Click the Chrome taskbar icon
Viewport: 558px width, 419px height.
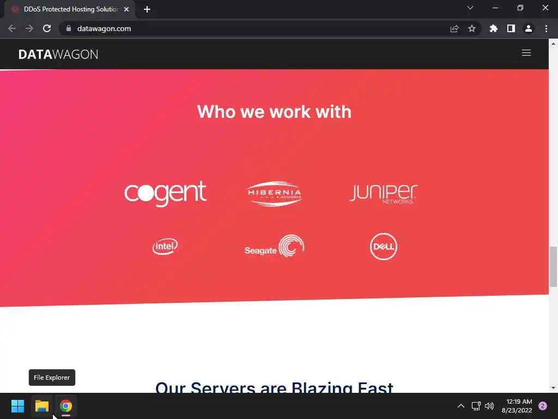tap(66, 406)
